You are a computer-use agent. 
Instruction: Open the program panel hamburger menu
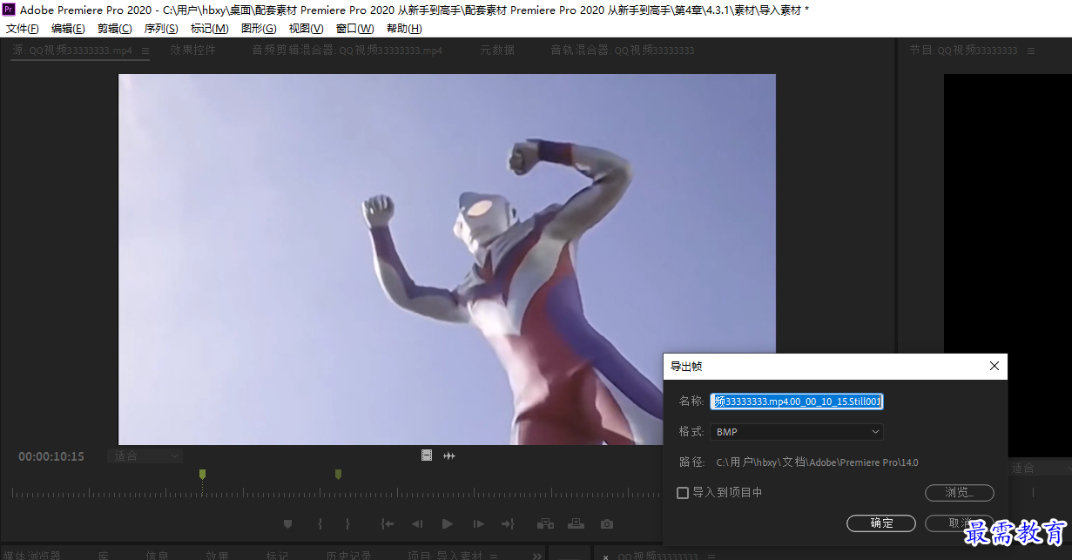coord(1031,51)
